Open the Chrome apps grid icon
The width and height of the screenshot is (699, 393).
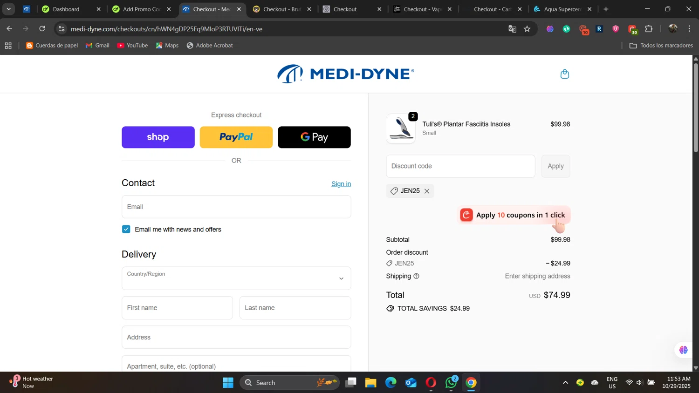pos(8,46)
